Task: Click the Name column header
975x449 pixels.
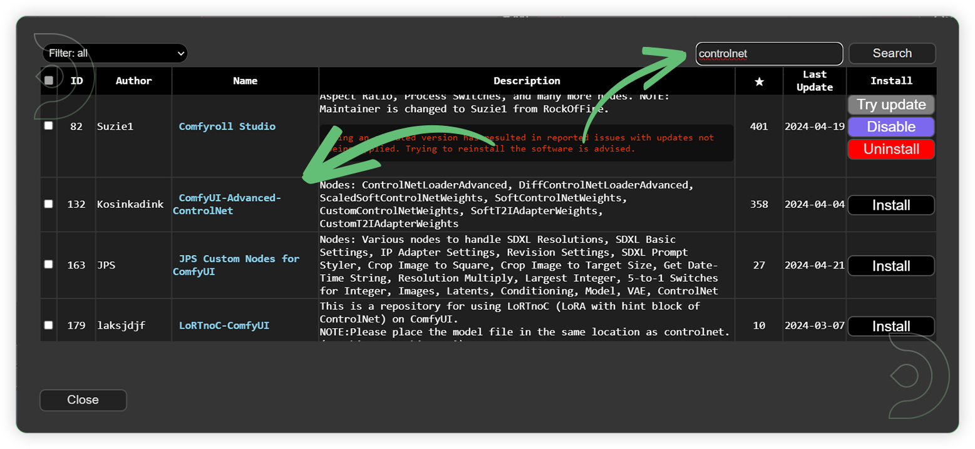Action: [245, 81]
